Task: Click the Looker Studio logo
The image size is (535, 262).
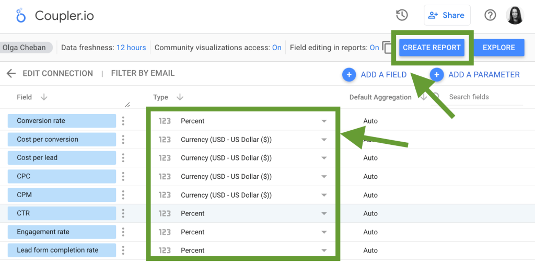Action: (x=21, y=16)
